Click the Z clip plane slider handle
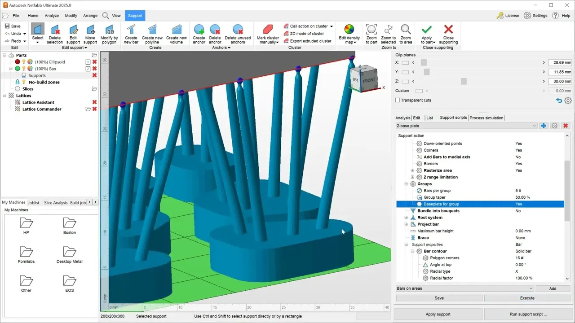This screenshot has width=575, height=323. coord(464,81)
